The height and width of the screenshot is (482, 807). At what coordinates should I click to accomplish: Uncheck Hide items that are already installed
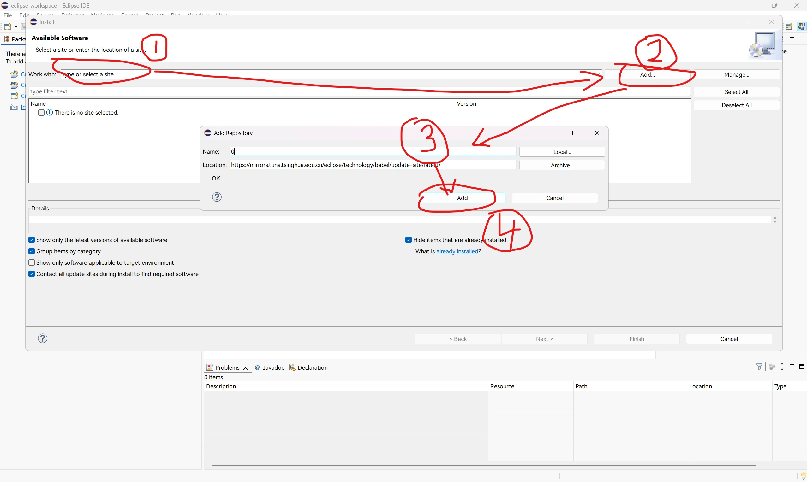click(409, 240)
